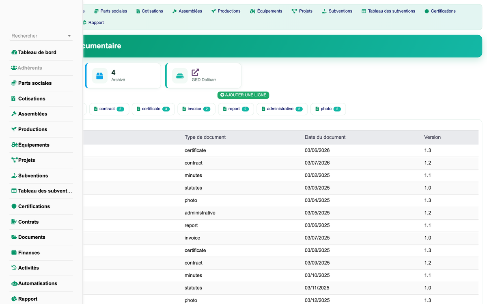
Task: Click the Certifications badge icon in the sidebar
Action: click(x=14, y=206)
